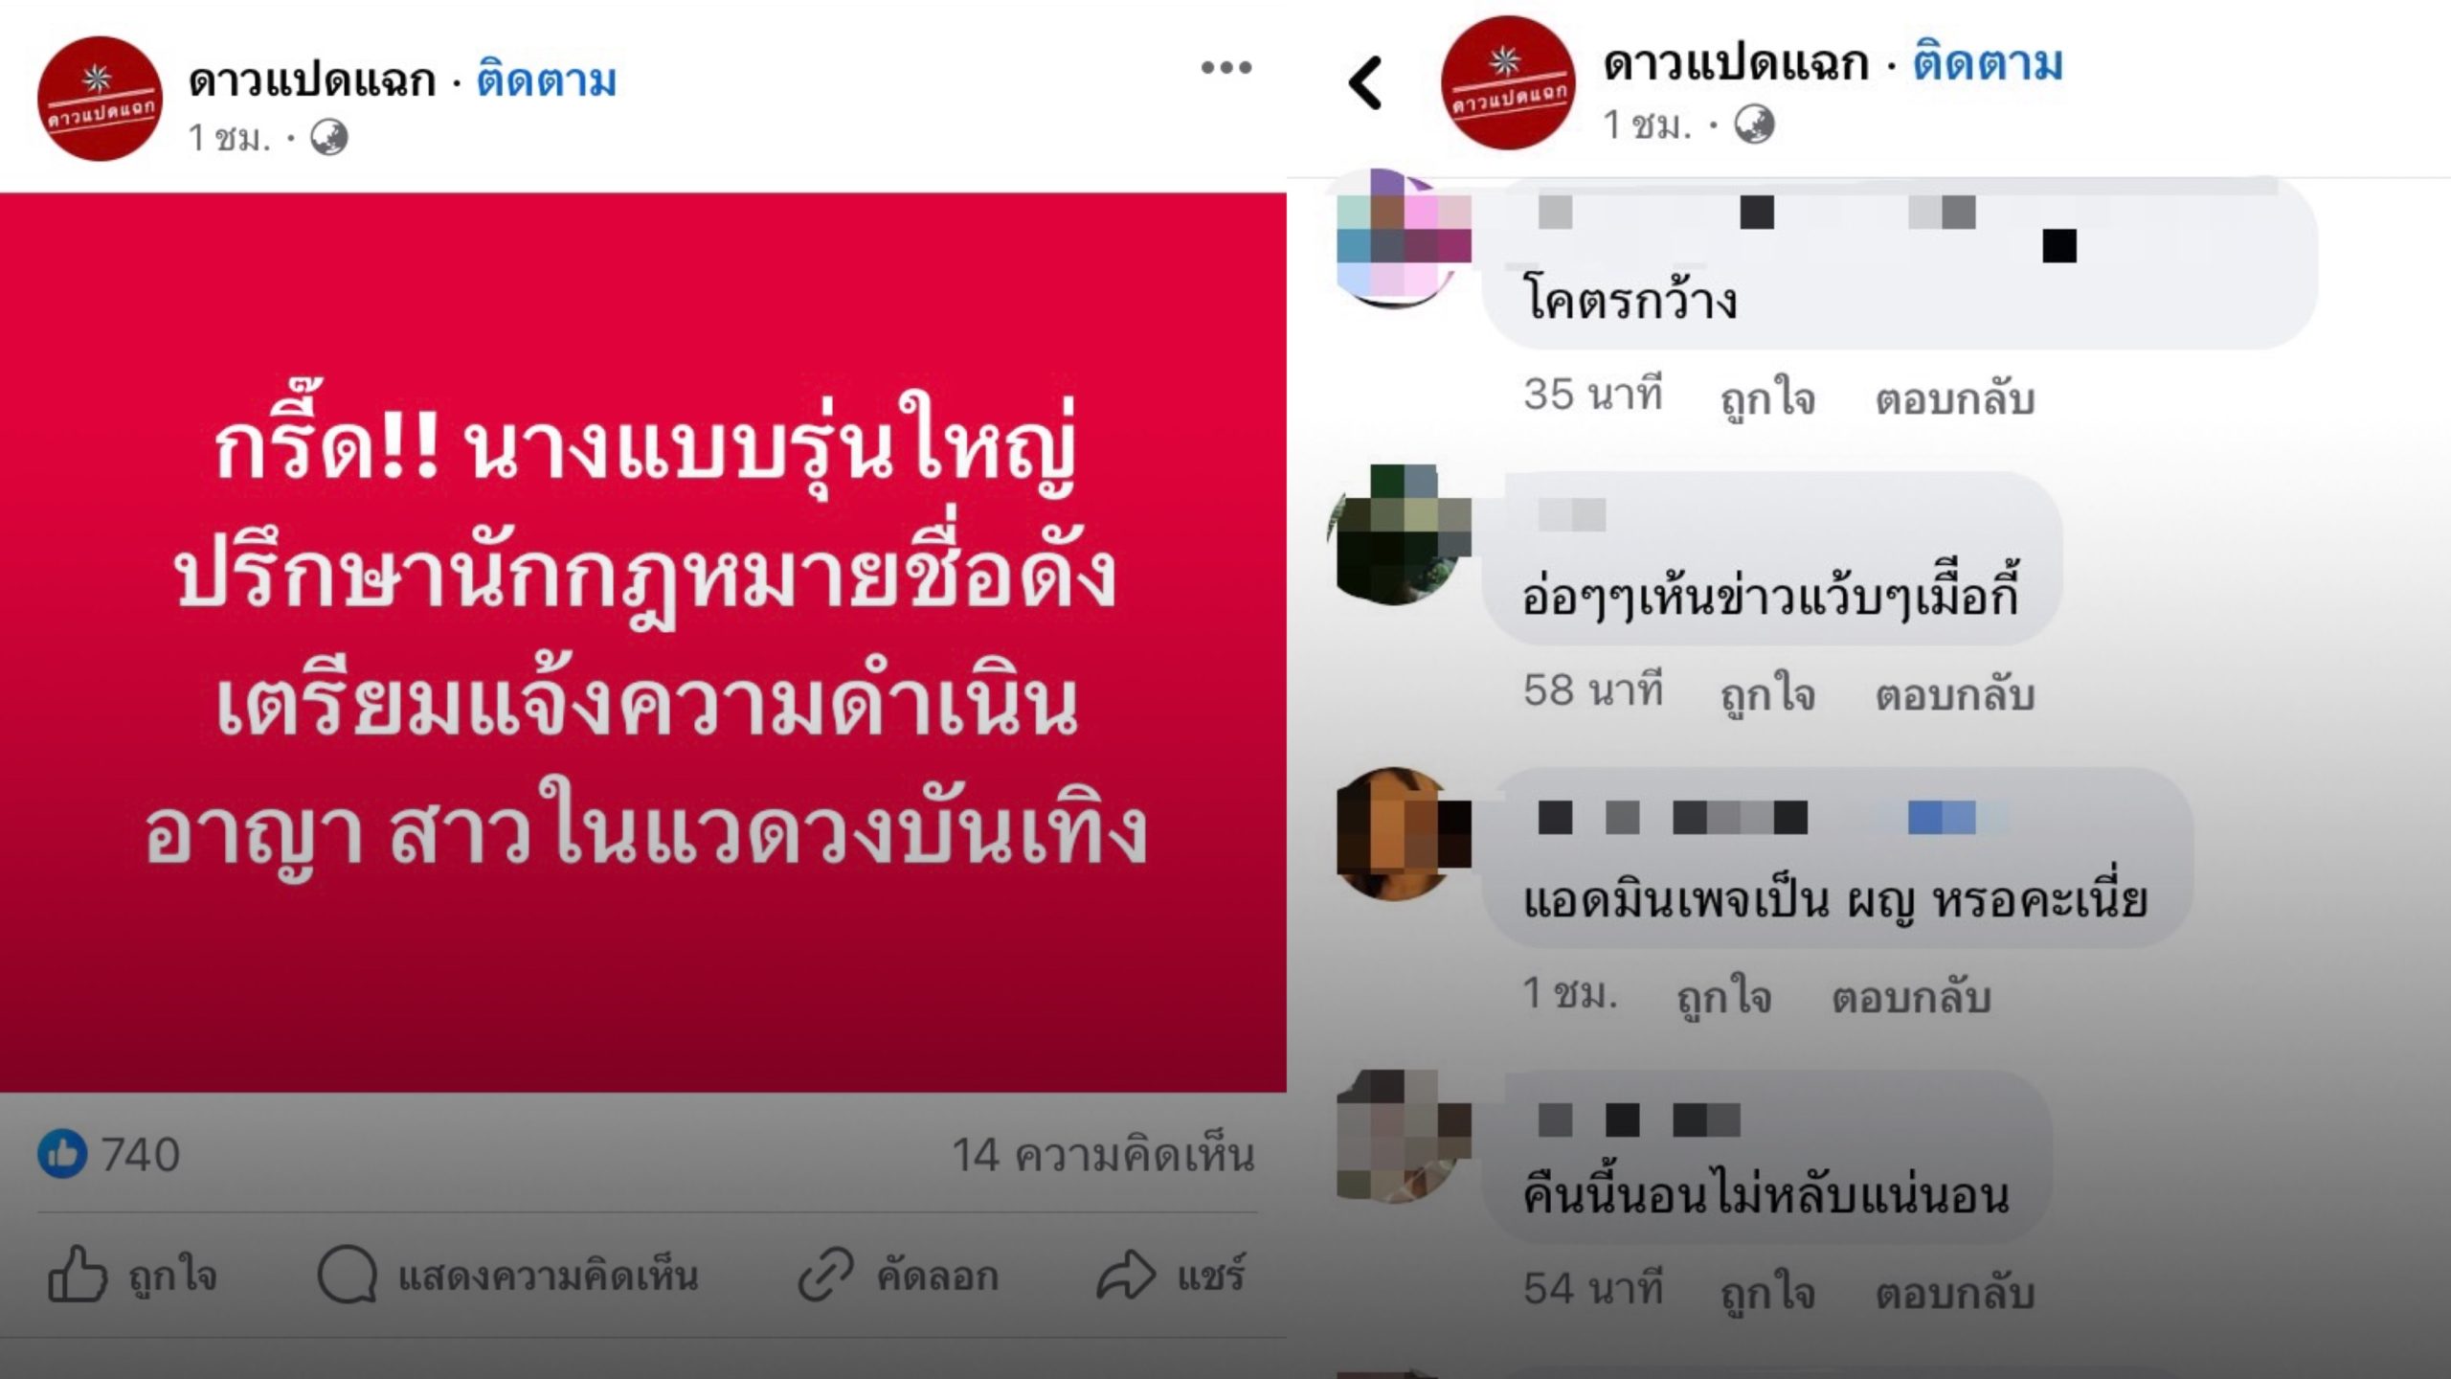
Task: Tap ติดตาม in the comments header
Action: [x=1988, y=63]
